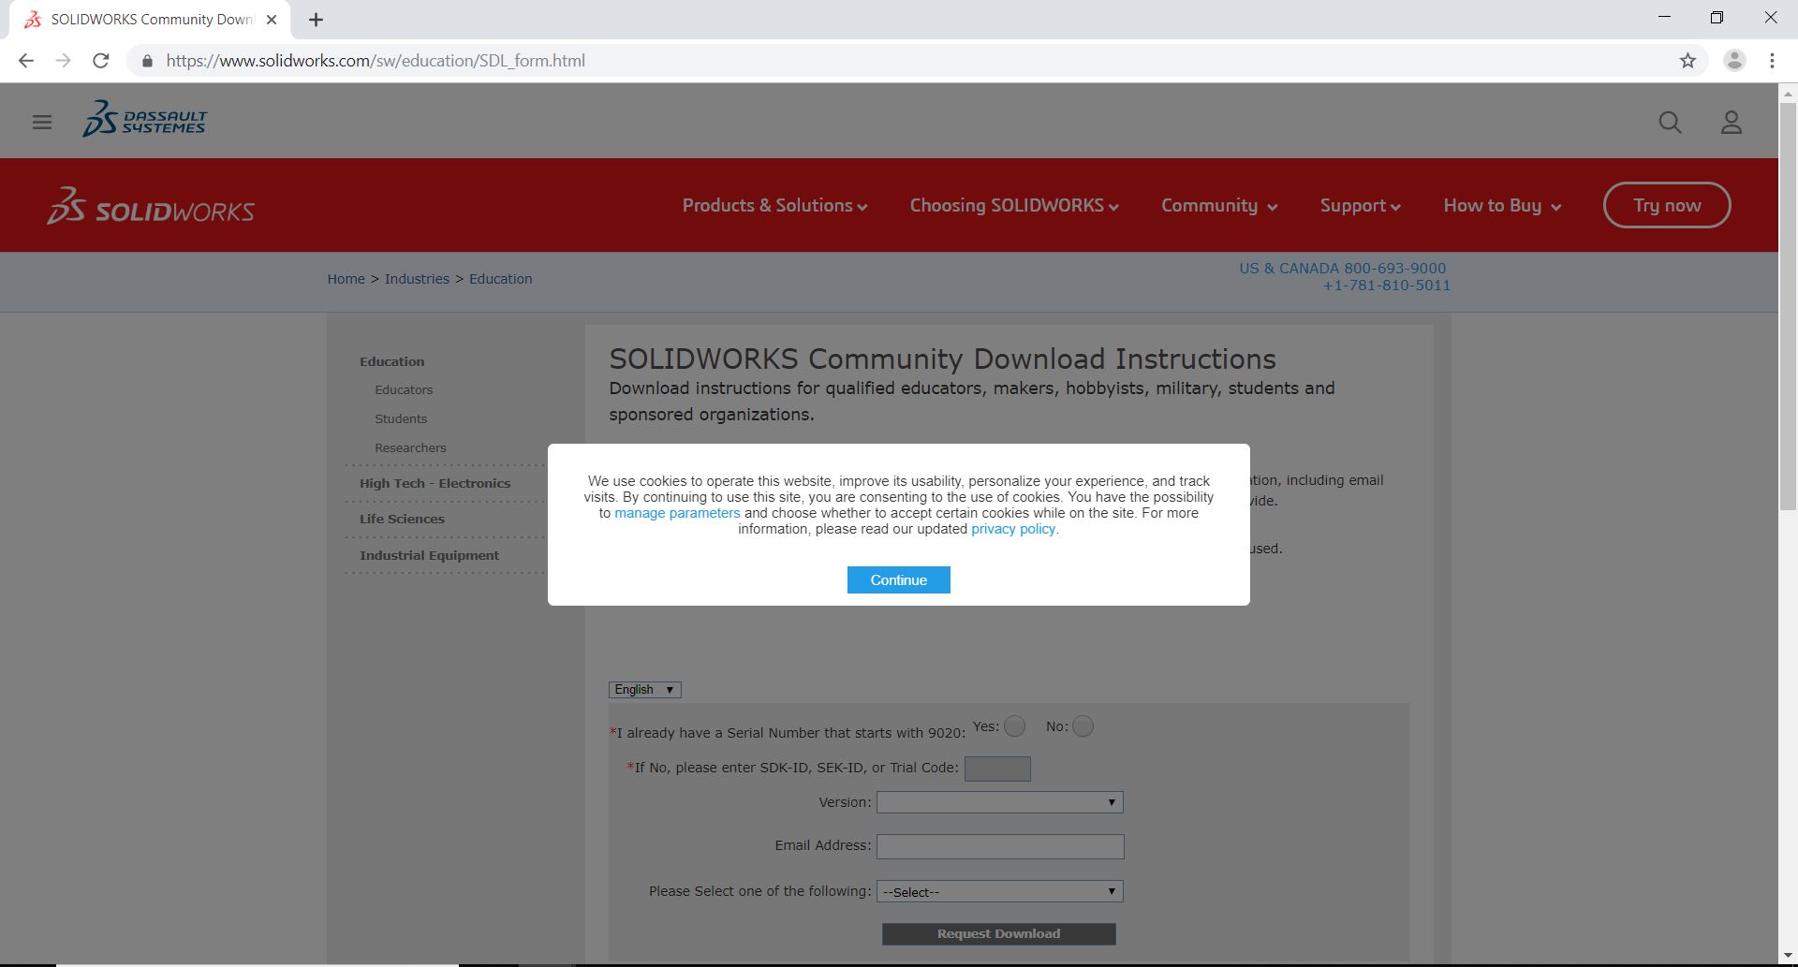Expand Products & Solutions menu

pos(774,206)
